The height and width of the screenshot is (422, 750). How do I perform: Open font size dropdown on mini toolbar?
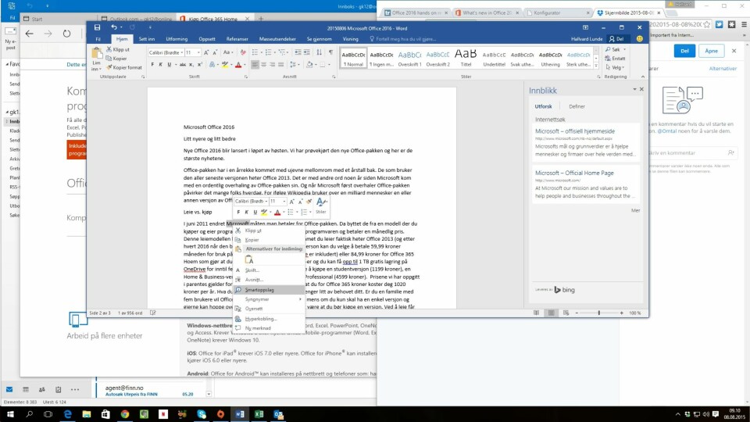pyautogui.click(x=284, y=201)
